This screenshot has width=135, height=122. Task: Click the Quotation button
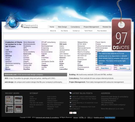(123, 68)
